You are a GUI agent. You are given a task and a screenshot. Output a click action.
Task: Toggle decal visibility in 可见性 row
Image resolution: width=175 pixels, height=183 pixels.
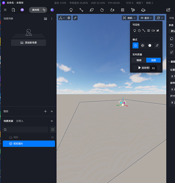tap(148, 30)
